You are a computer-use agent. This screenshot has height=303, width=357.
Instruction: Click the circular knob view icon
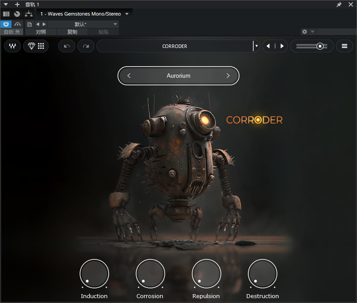[x=17, y=14]
